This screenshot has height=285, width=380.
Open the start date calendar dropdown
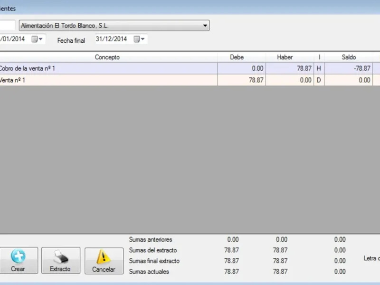click(38, 39)
